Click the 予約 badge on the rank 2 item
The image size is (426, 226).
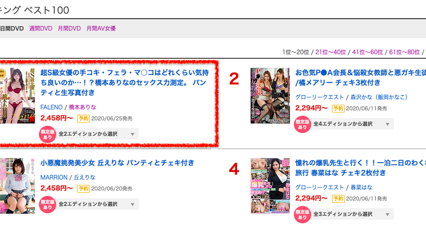tap(338, 108)
